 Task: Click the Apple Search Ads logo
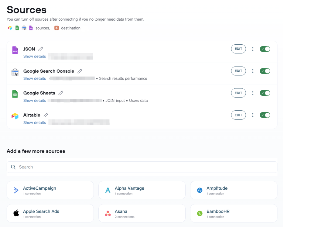[16, 213]
